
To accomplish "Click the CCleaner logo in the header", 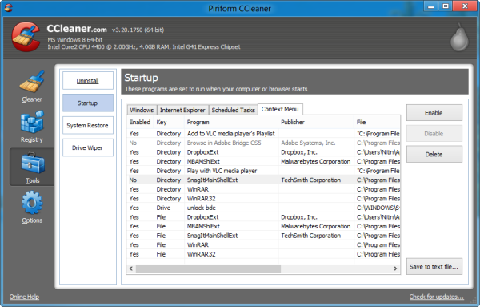I will point(26,37).
